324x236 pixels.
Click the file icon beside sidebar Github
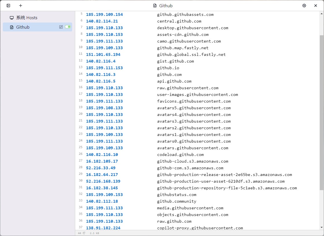coord(12,27)
